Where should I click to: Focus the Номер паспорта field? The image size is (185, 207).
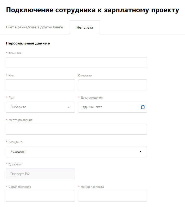point(112,196)
